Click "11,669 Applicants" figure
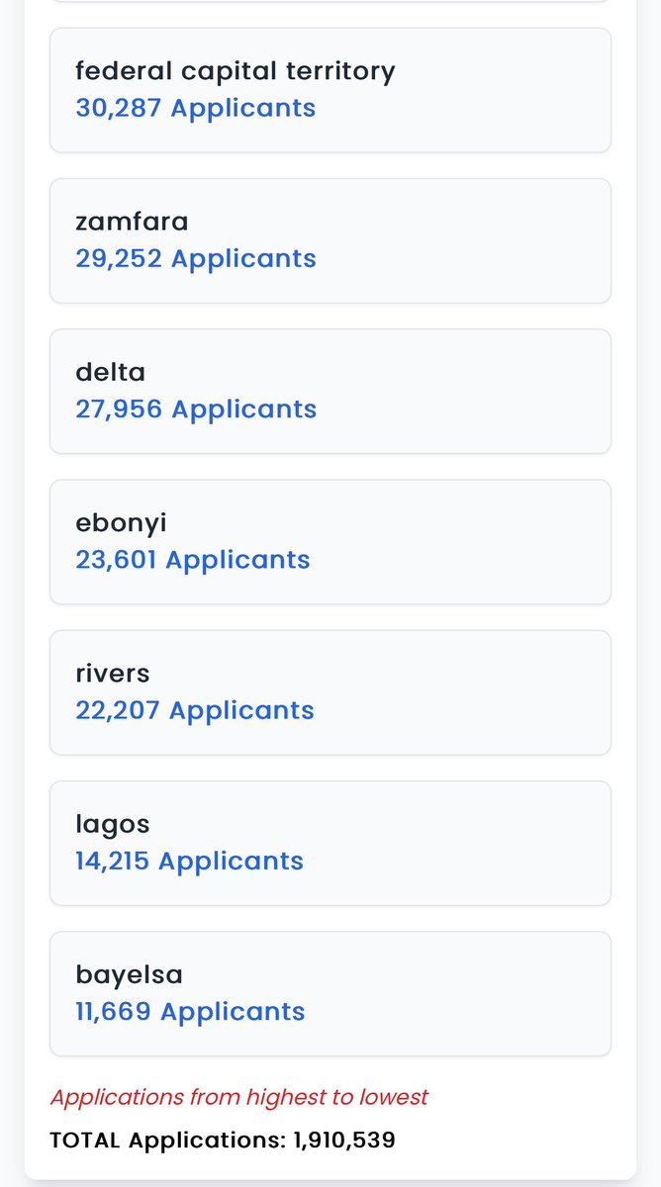Screen dimensions: 661x1187 (190, 1012)
